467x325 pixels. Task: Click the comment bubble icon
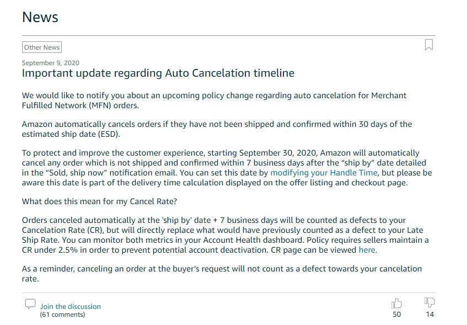(30, 304)
